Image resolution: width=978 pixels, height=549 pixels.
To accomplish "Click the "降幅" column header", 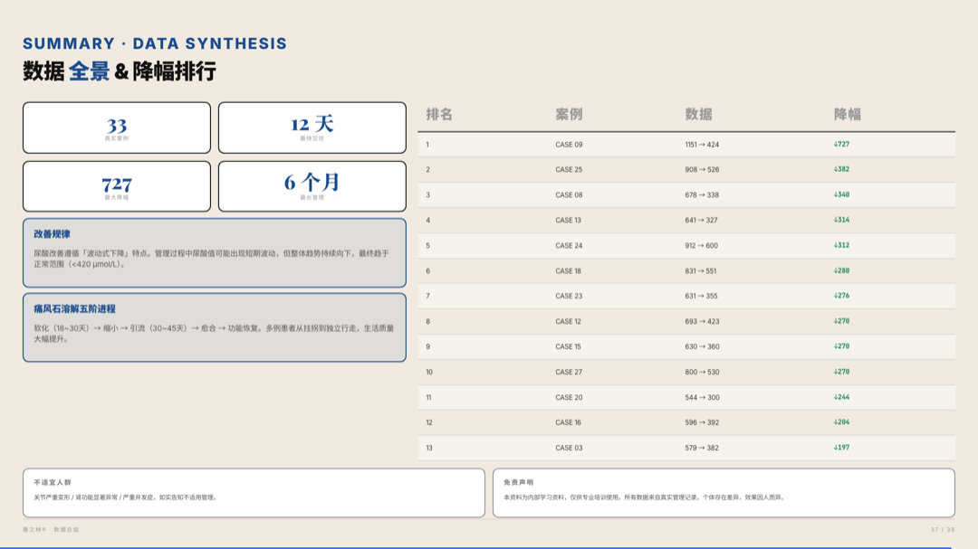I will 847,114.
